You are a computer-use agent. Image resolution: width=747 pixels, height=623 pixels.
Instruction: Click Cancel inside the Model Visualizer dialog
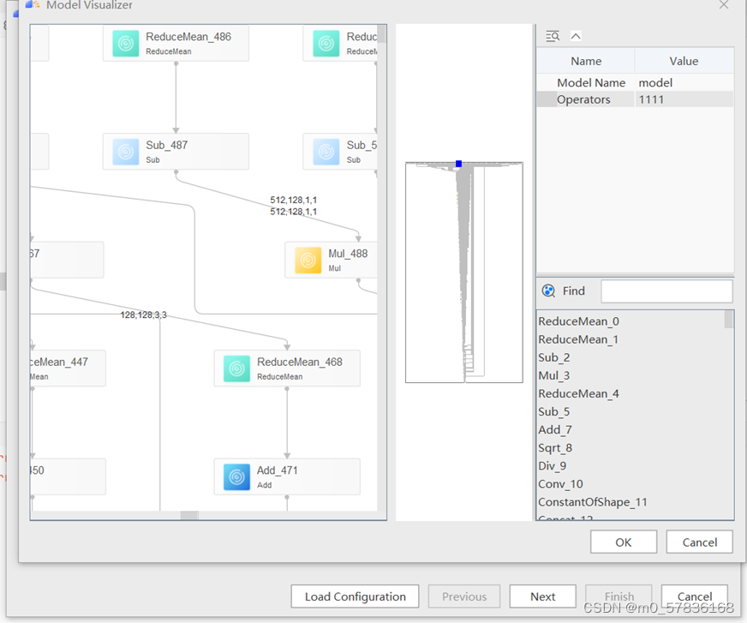[x=699, y=542]
